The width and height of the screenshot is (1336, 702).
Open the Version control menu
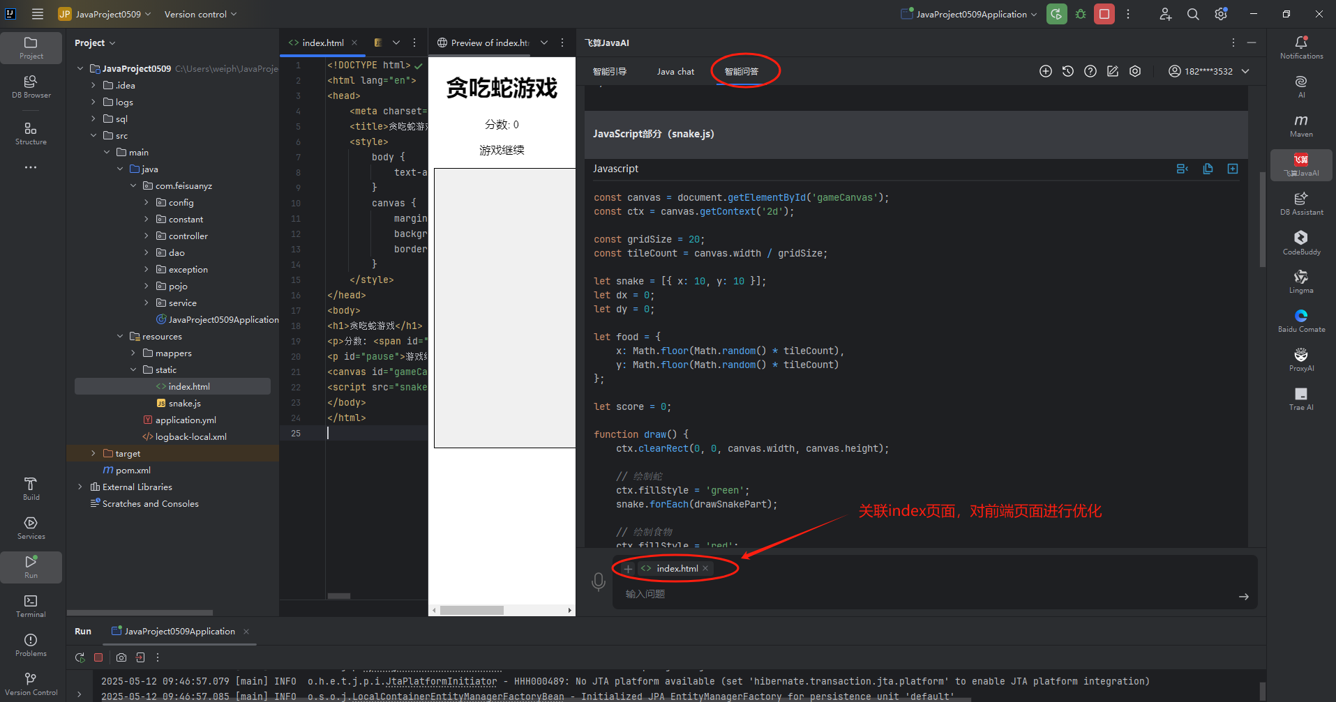tap(200, 14)
